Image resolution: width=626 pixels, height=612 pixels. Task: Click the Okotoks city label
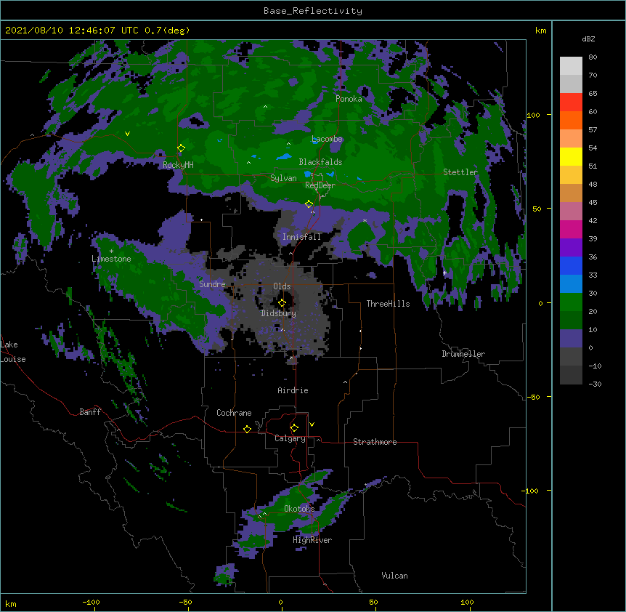[x=299, y=509]
